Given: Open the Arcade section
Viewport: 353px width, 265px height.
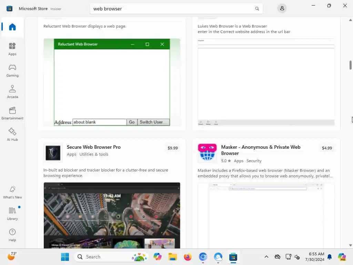Looking at the screenshot, I should point(12,92).
